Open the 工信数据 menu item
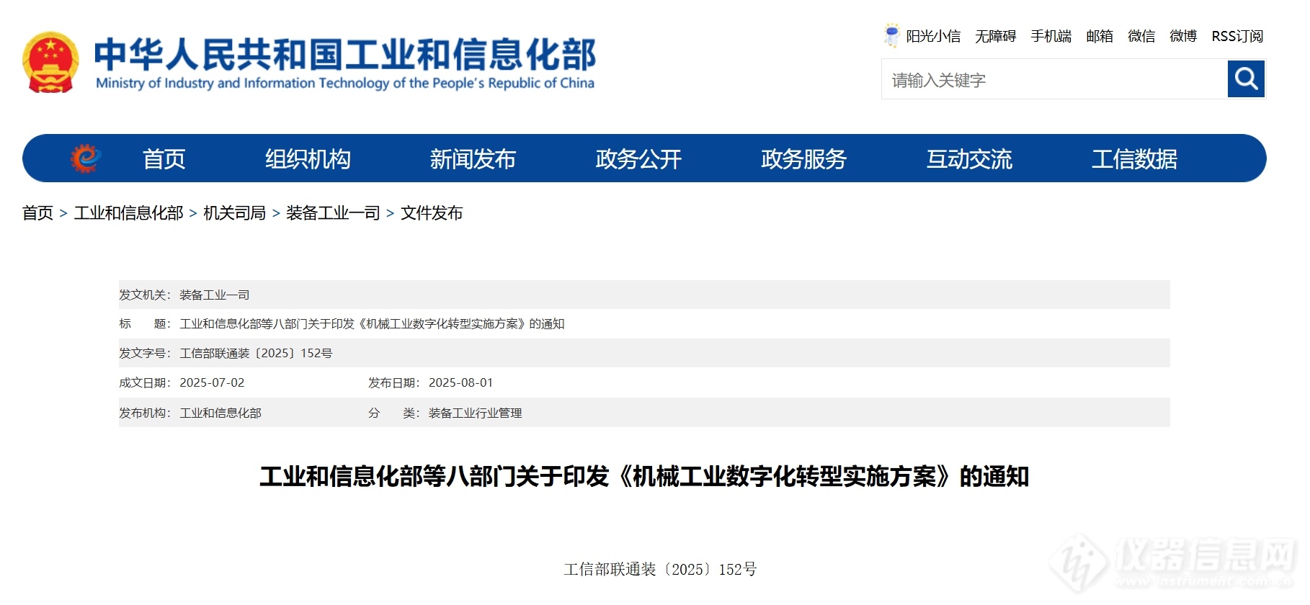 [x=1134, y=158]
